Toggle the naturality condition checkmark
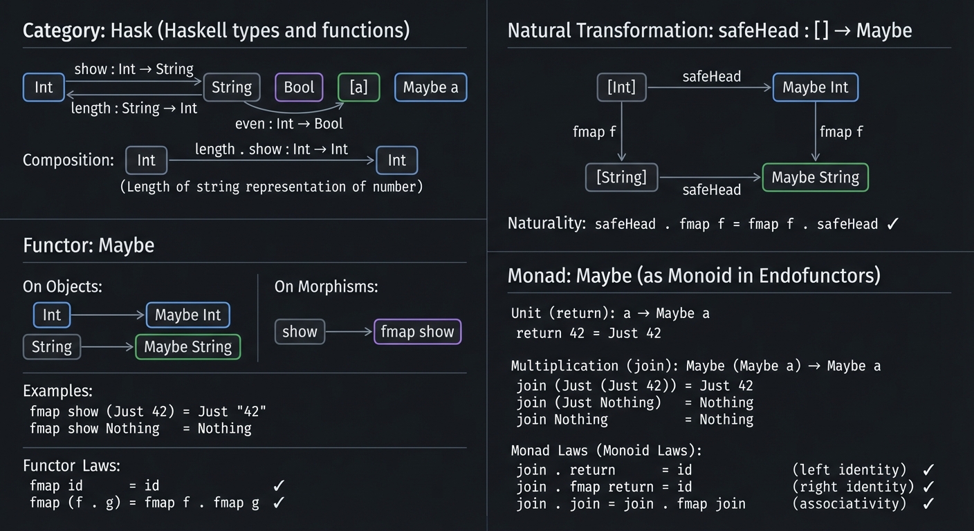This screenshot has height=531, width=974. tap(892, 223)
